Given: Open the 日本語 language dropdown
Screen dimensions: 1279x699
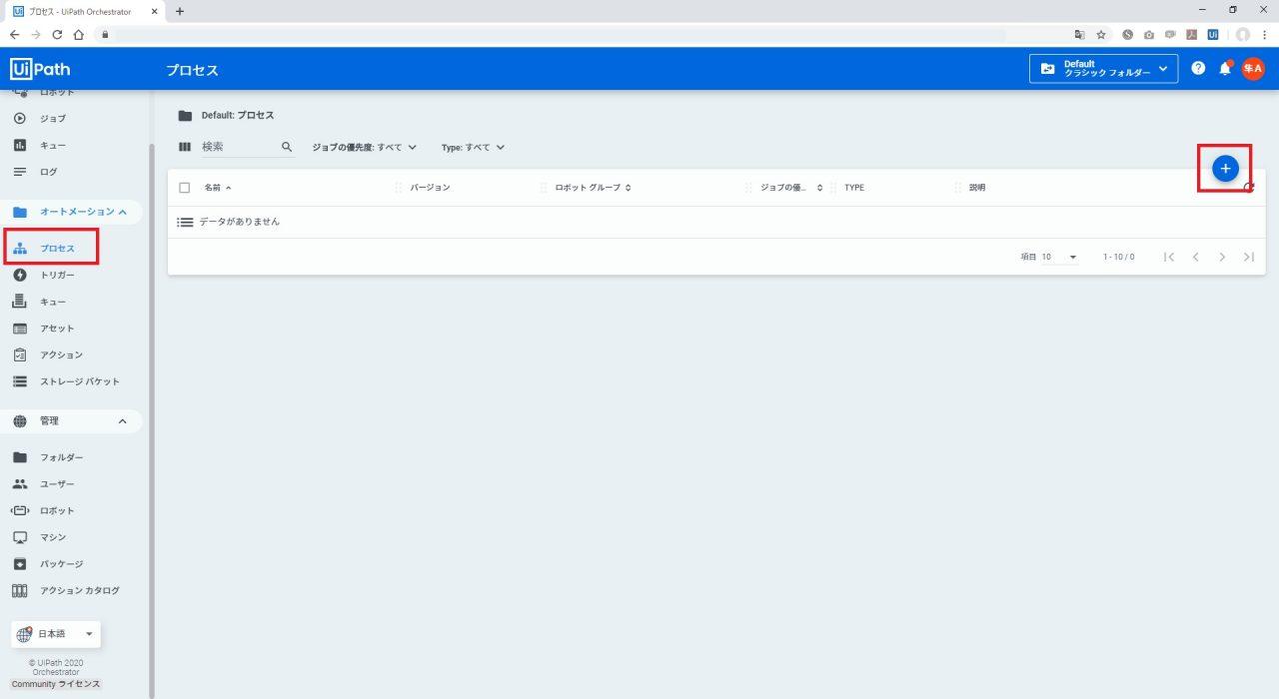Looking at the screenshot, I should [x=56, y=634].
